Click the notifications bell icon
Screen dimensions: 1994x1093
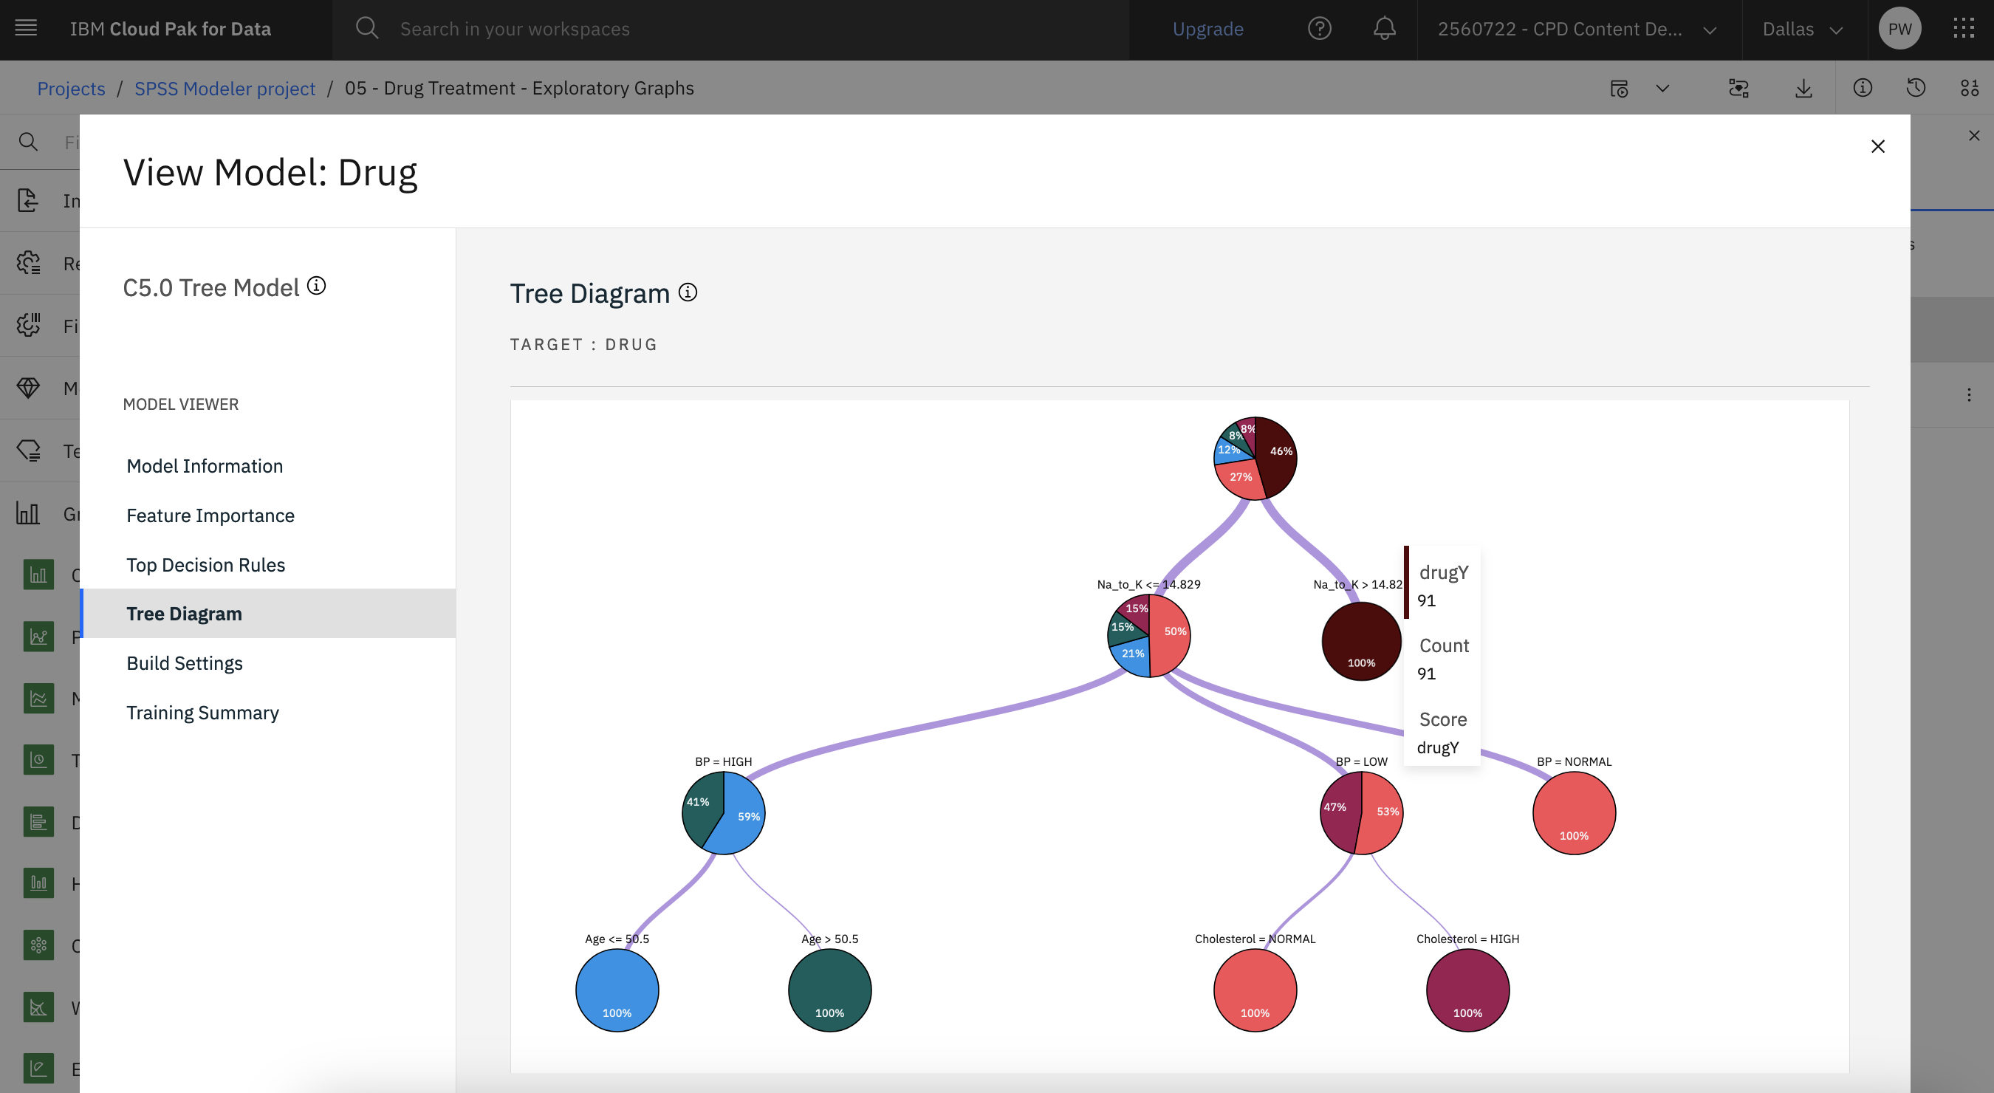tap(1383, 27)
